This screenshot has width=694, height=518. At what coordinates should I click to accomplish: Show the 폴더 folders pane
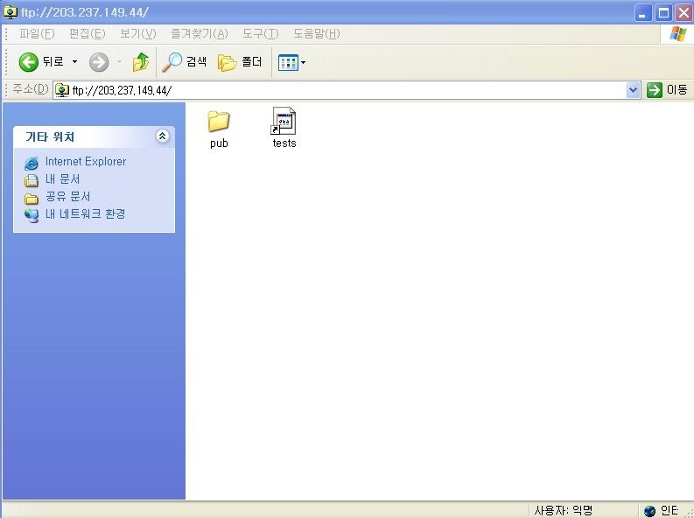[x=240, y=62]
